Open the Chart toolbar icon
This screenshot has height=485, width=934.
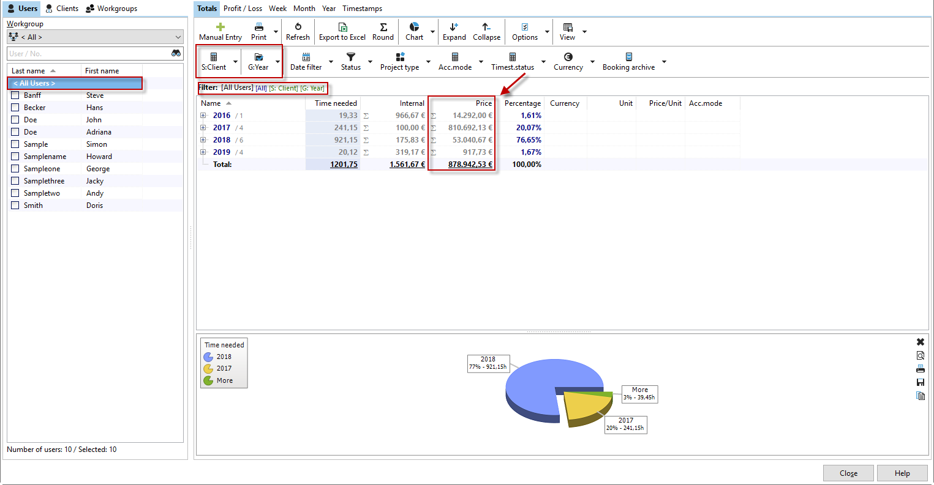tap(414, 27)
